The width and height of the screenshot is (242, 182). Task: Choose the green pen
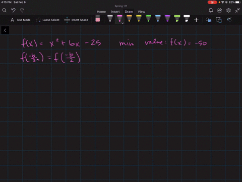pos(148,19)
